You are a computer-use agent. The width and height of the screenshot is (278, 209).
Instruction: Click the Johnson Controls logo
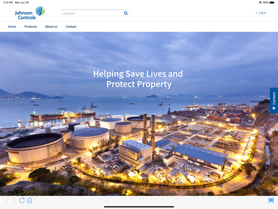(30, 13)
